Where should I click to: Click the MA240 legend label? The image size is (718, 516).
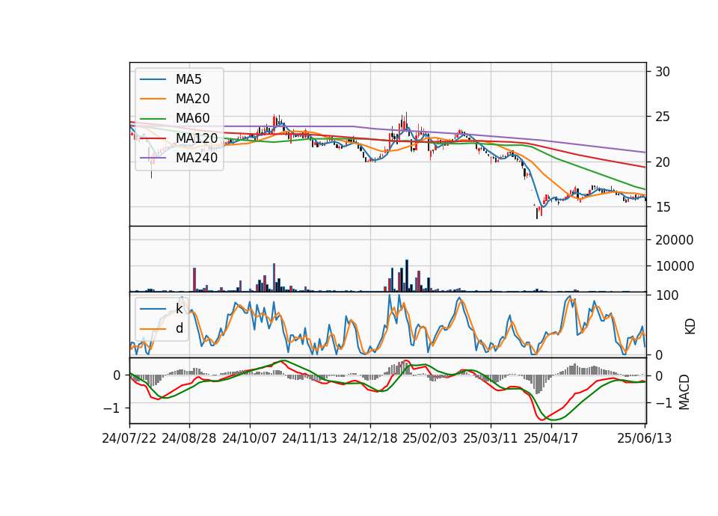(x=197, y=158)
